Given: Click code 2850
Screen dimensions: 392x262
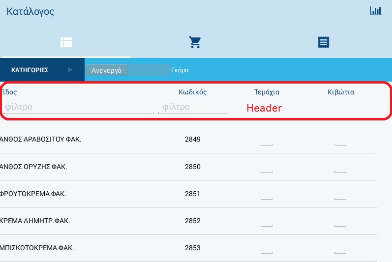Looking at the screenshot, I should click(x=193, y=167).
